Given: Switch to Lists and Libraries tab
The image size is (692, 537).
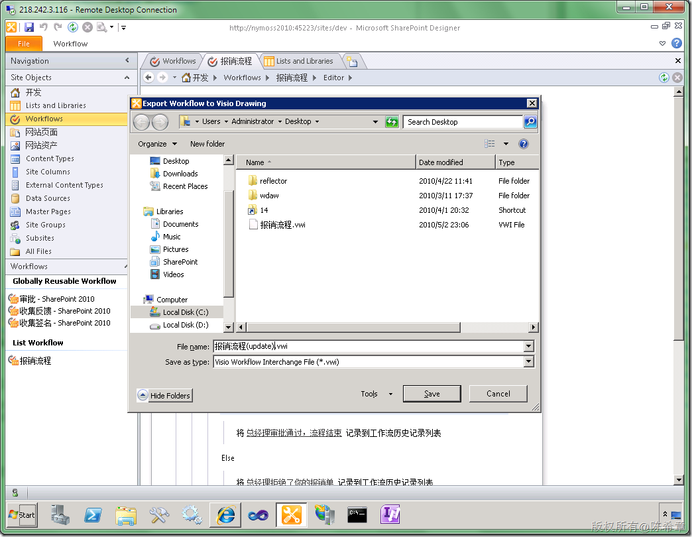Looking at the screenshot, I should (x=299, y=62).
